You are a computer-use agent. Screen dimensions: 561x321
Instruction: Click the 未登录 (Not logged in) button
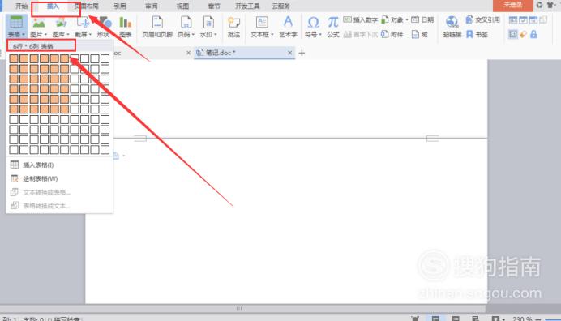click(x=512, y=6)
